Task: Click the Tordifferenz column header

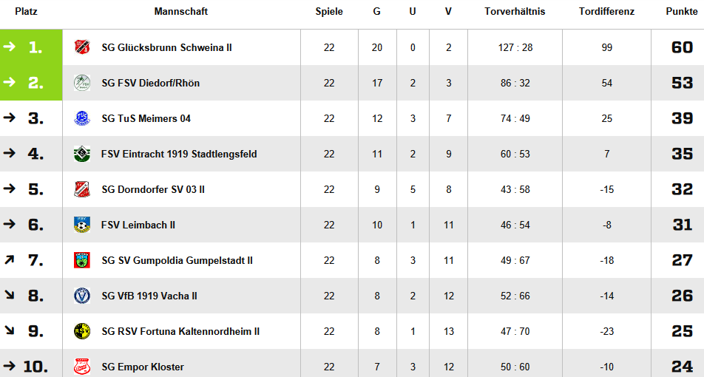Action: point(606,12)
